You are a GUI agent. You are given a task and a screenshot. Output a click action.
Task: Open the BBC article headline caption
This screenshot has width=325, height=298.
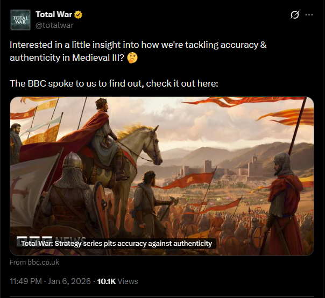coord(116,244)
